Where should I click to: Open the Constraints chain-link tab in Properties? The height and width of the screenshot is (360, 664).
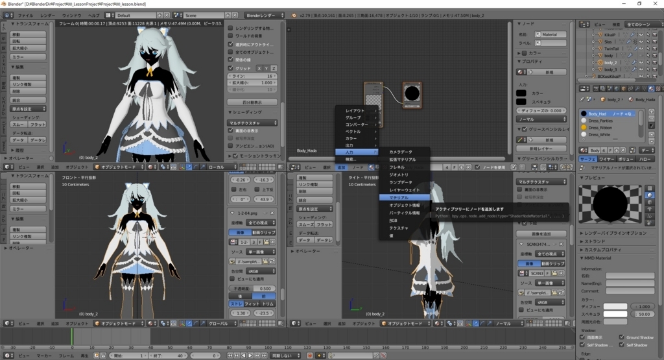tap(630, 88)
